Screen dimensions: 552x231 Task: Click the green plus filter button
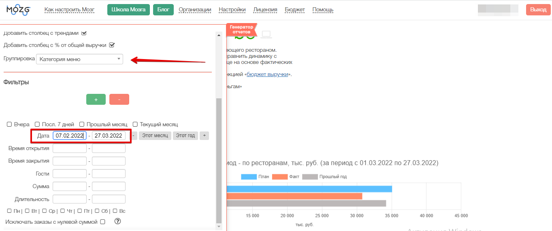(x=96, y=100)
